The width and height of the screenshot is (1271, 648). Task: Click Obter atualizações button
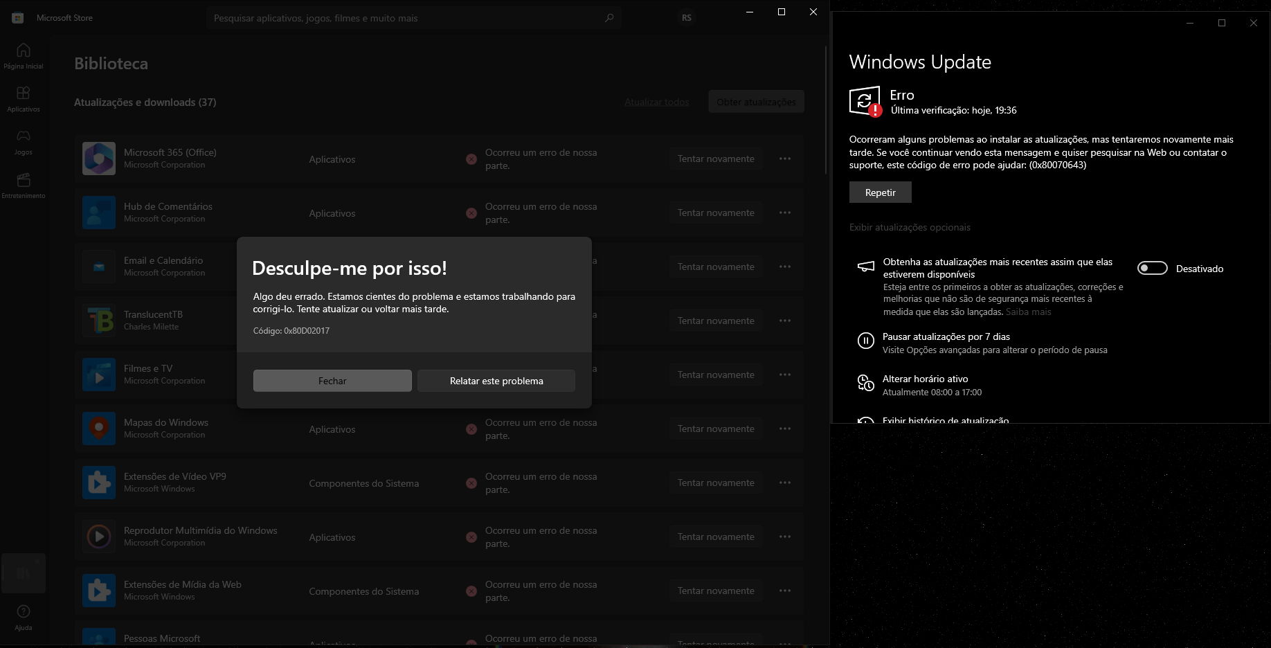756,102
